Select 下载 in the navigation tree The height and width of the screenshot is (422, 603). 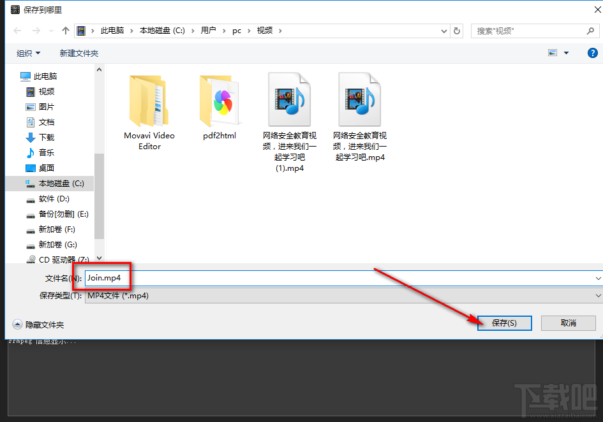pyautogui.click(x=40, y=137)
